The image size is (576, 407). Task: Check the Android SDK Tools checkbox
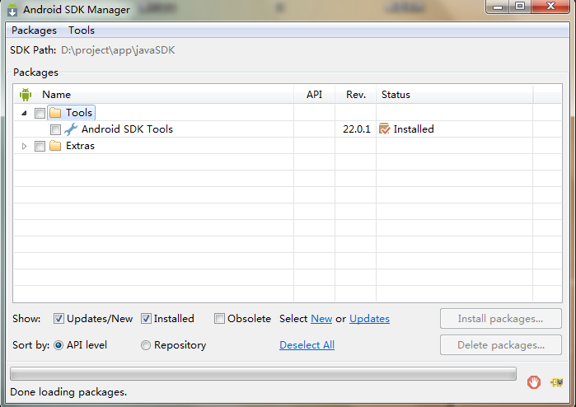[55, 129]
